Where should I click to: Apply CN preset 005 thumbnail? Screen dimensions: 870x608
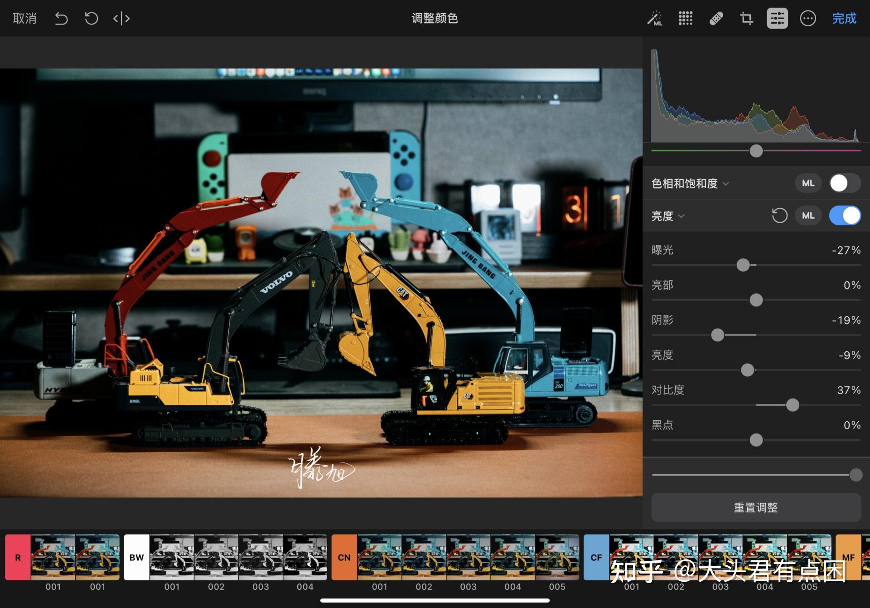coord(557,557)
